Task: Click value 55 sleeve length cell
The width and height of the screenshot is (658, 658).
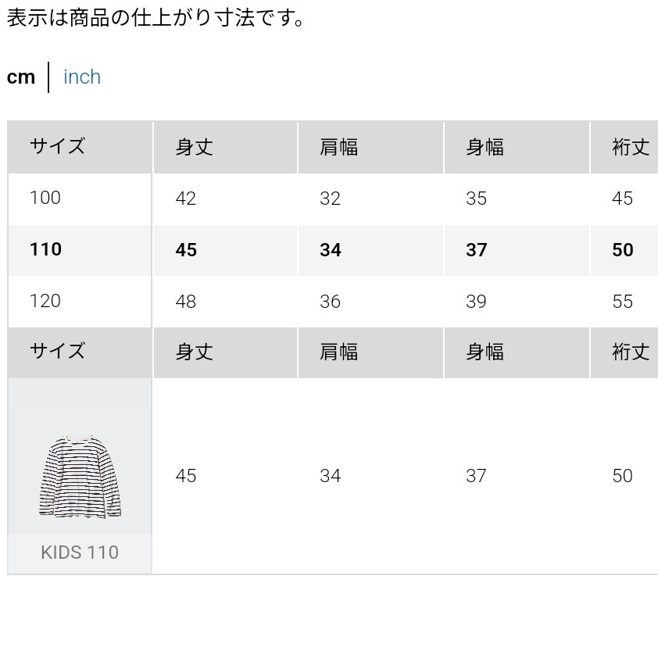Action: [622, 302]
